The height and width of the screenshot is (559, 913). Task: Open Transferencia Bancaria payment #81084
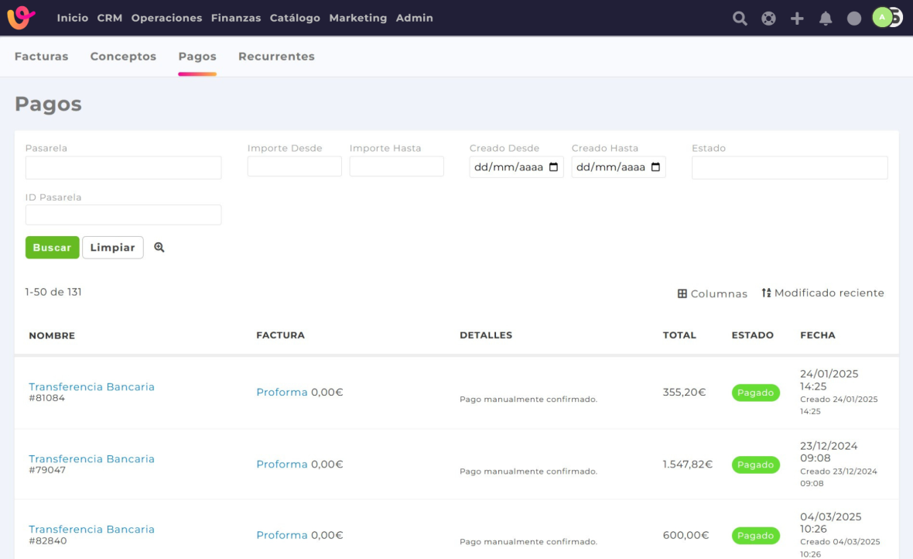click(91, 386)
